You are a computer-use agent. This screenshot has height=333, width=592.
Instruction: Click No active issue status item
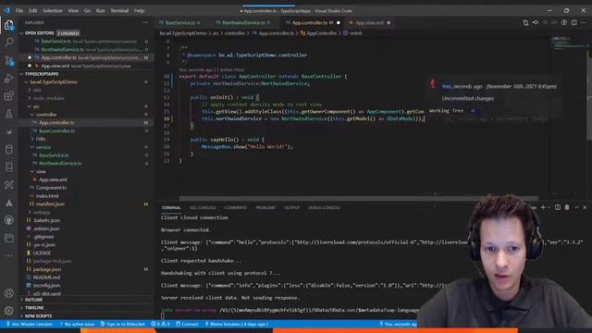tap(78, 324)
